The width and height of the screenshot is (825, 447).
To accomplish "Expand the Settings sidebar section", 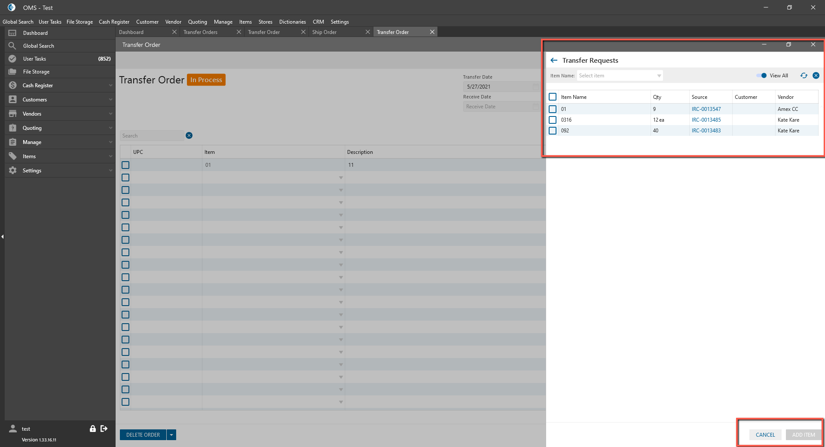I will click(110, 171).
